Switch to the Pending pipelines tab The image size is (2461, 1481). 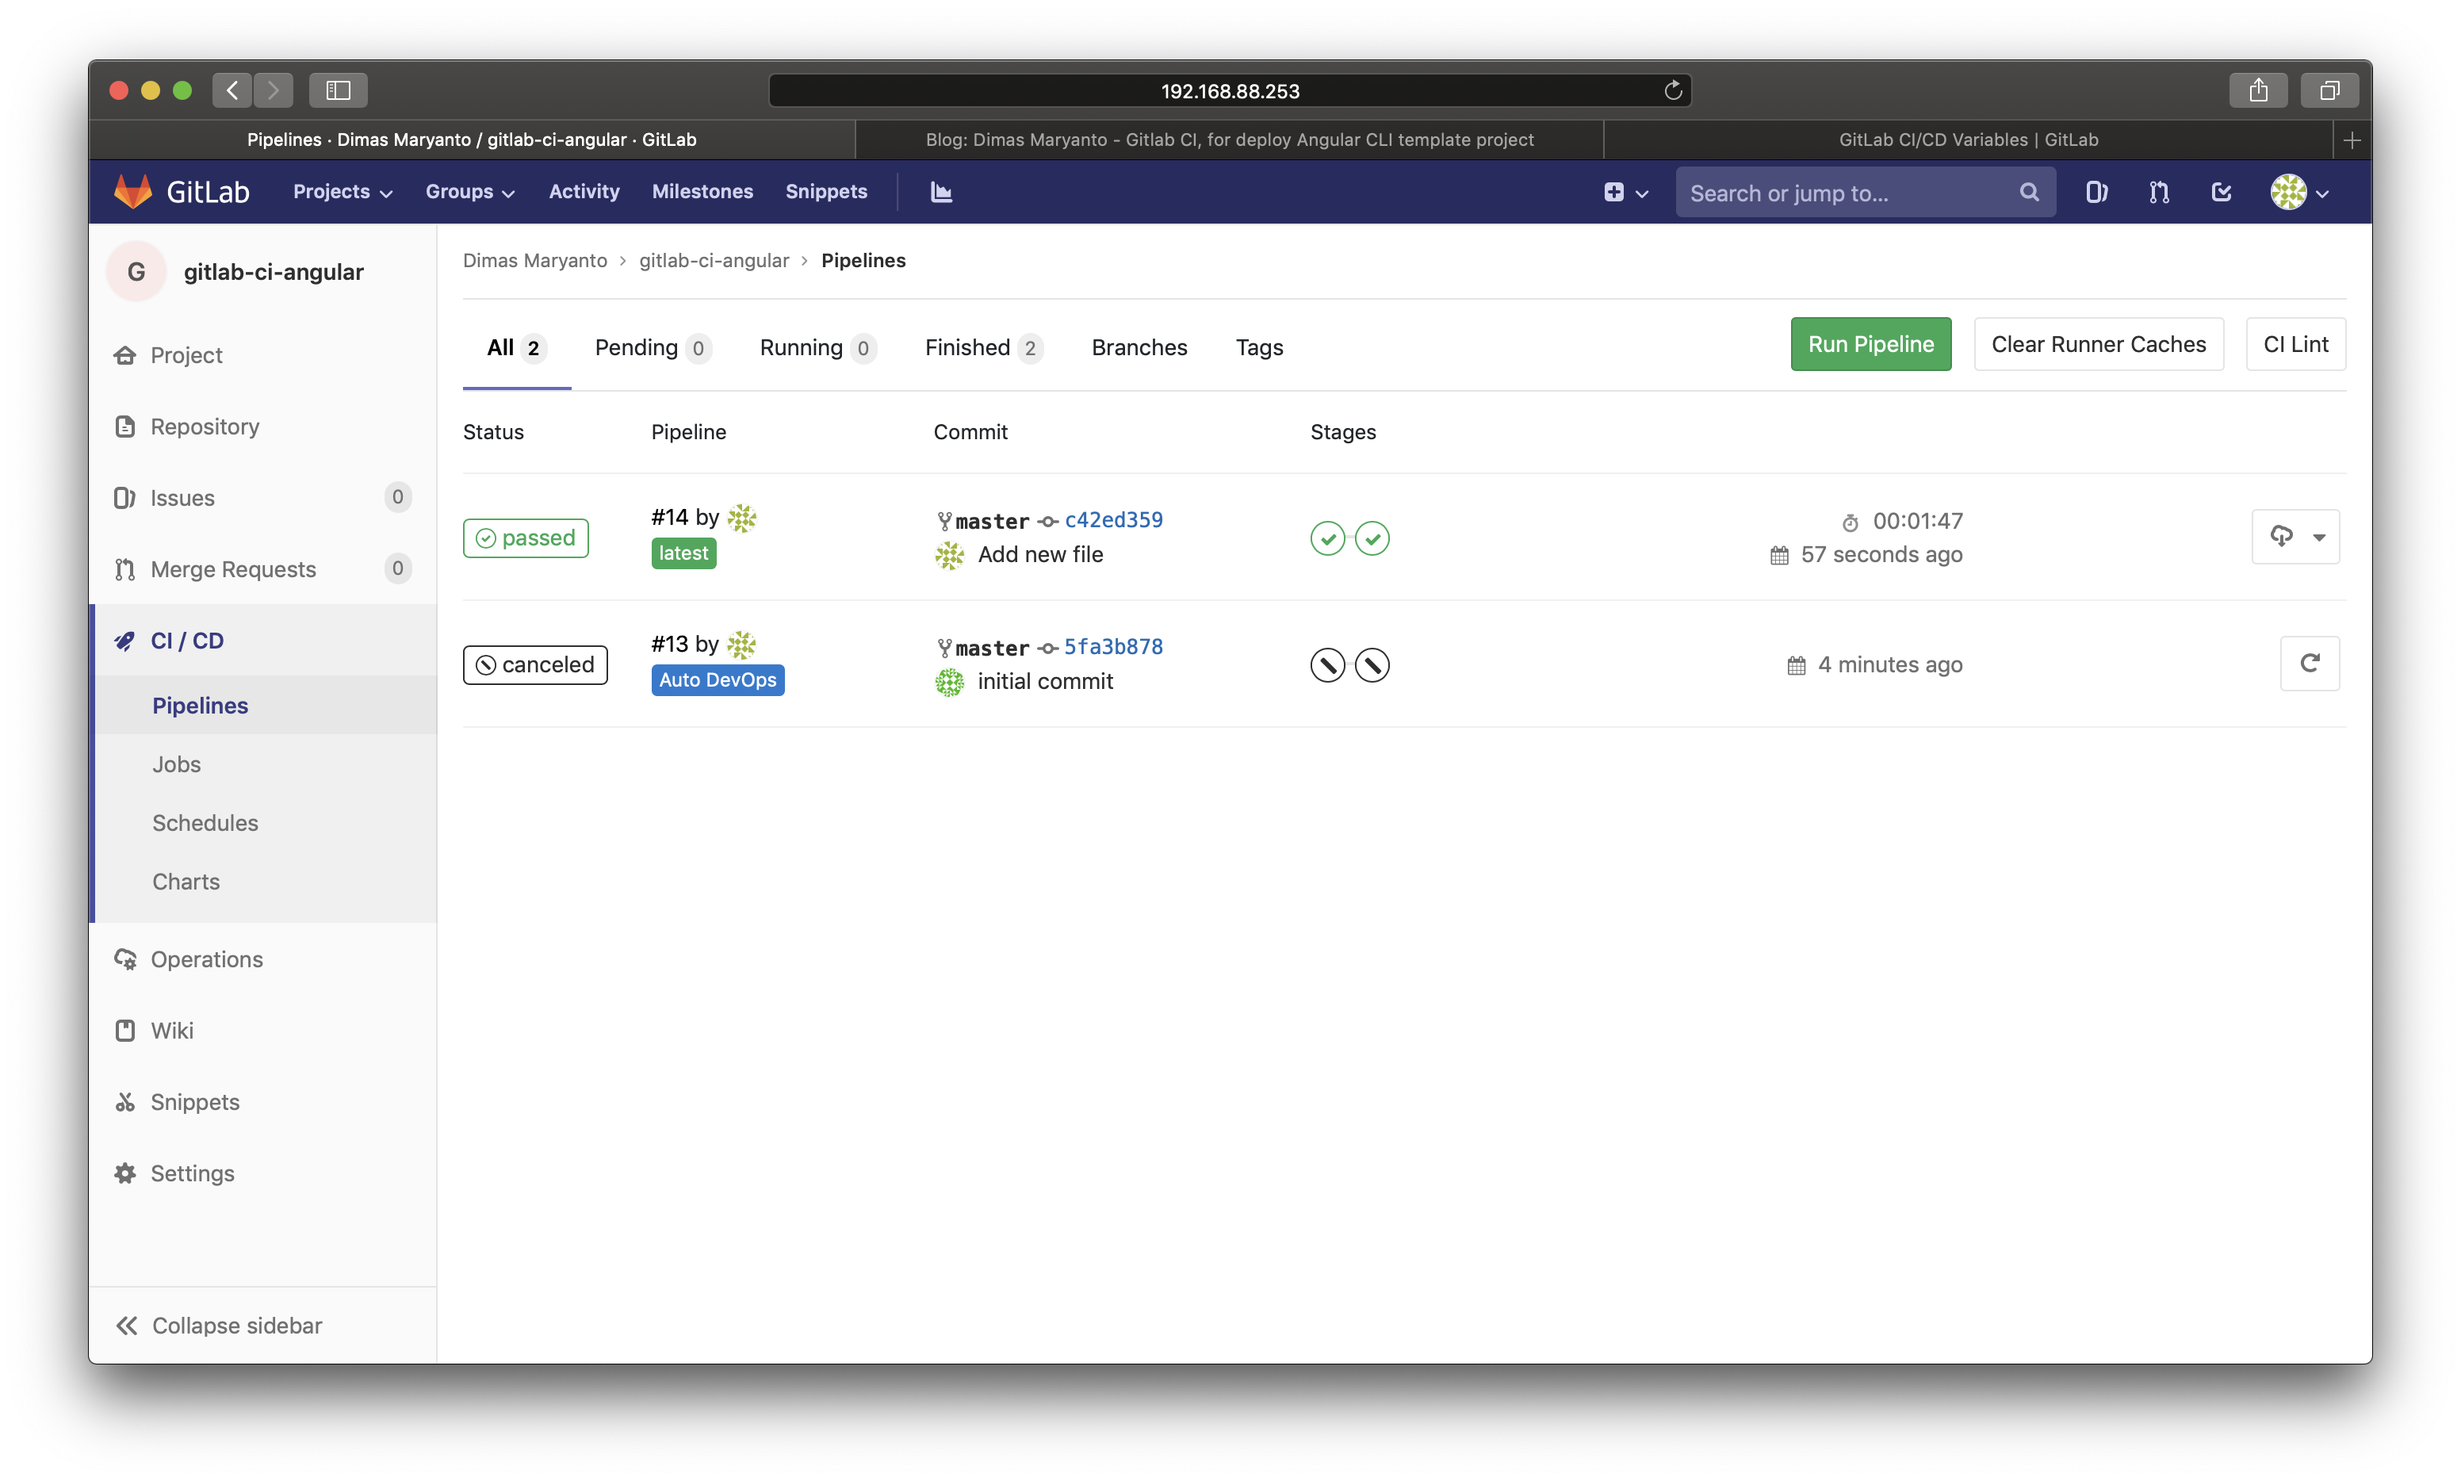[x=653, y=348]
